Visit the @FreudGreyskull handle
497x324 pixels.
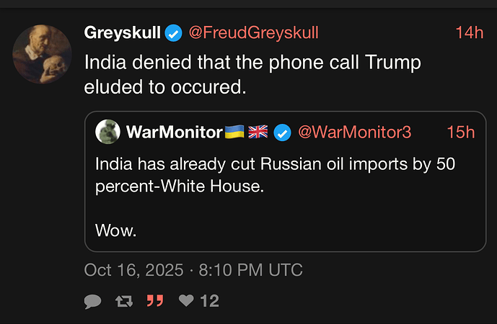coord(253,33)
